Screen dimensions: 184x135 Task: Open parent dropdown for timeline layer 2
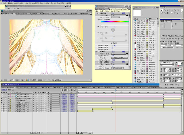pyautogui.click(x=55, y=97)
